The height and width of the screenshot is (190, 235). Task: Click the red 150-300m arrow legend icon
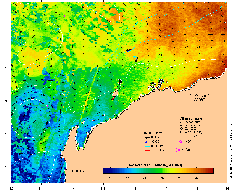point(147,151)
